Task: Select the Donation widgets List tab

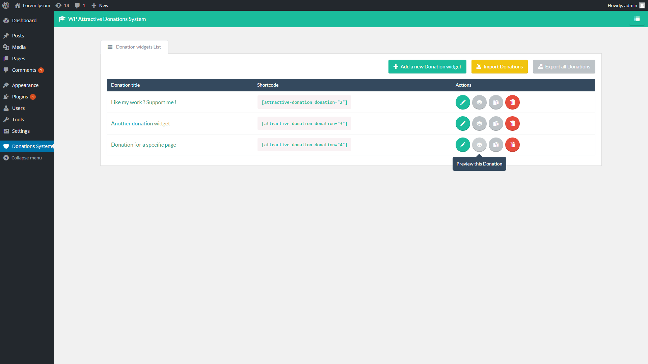Action: (134, 47)
